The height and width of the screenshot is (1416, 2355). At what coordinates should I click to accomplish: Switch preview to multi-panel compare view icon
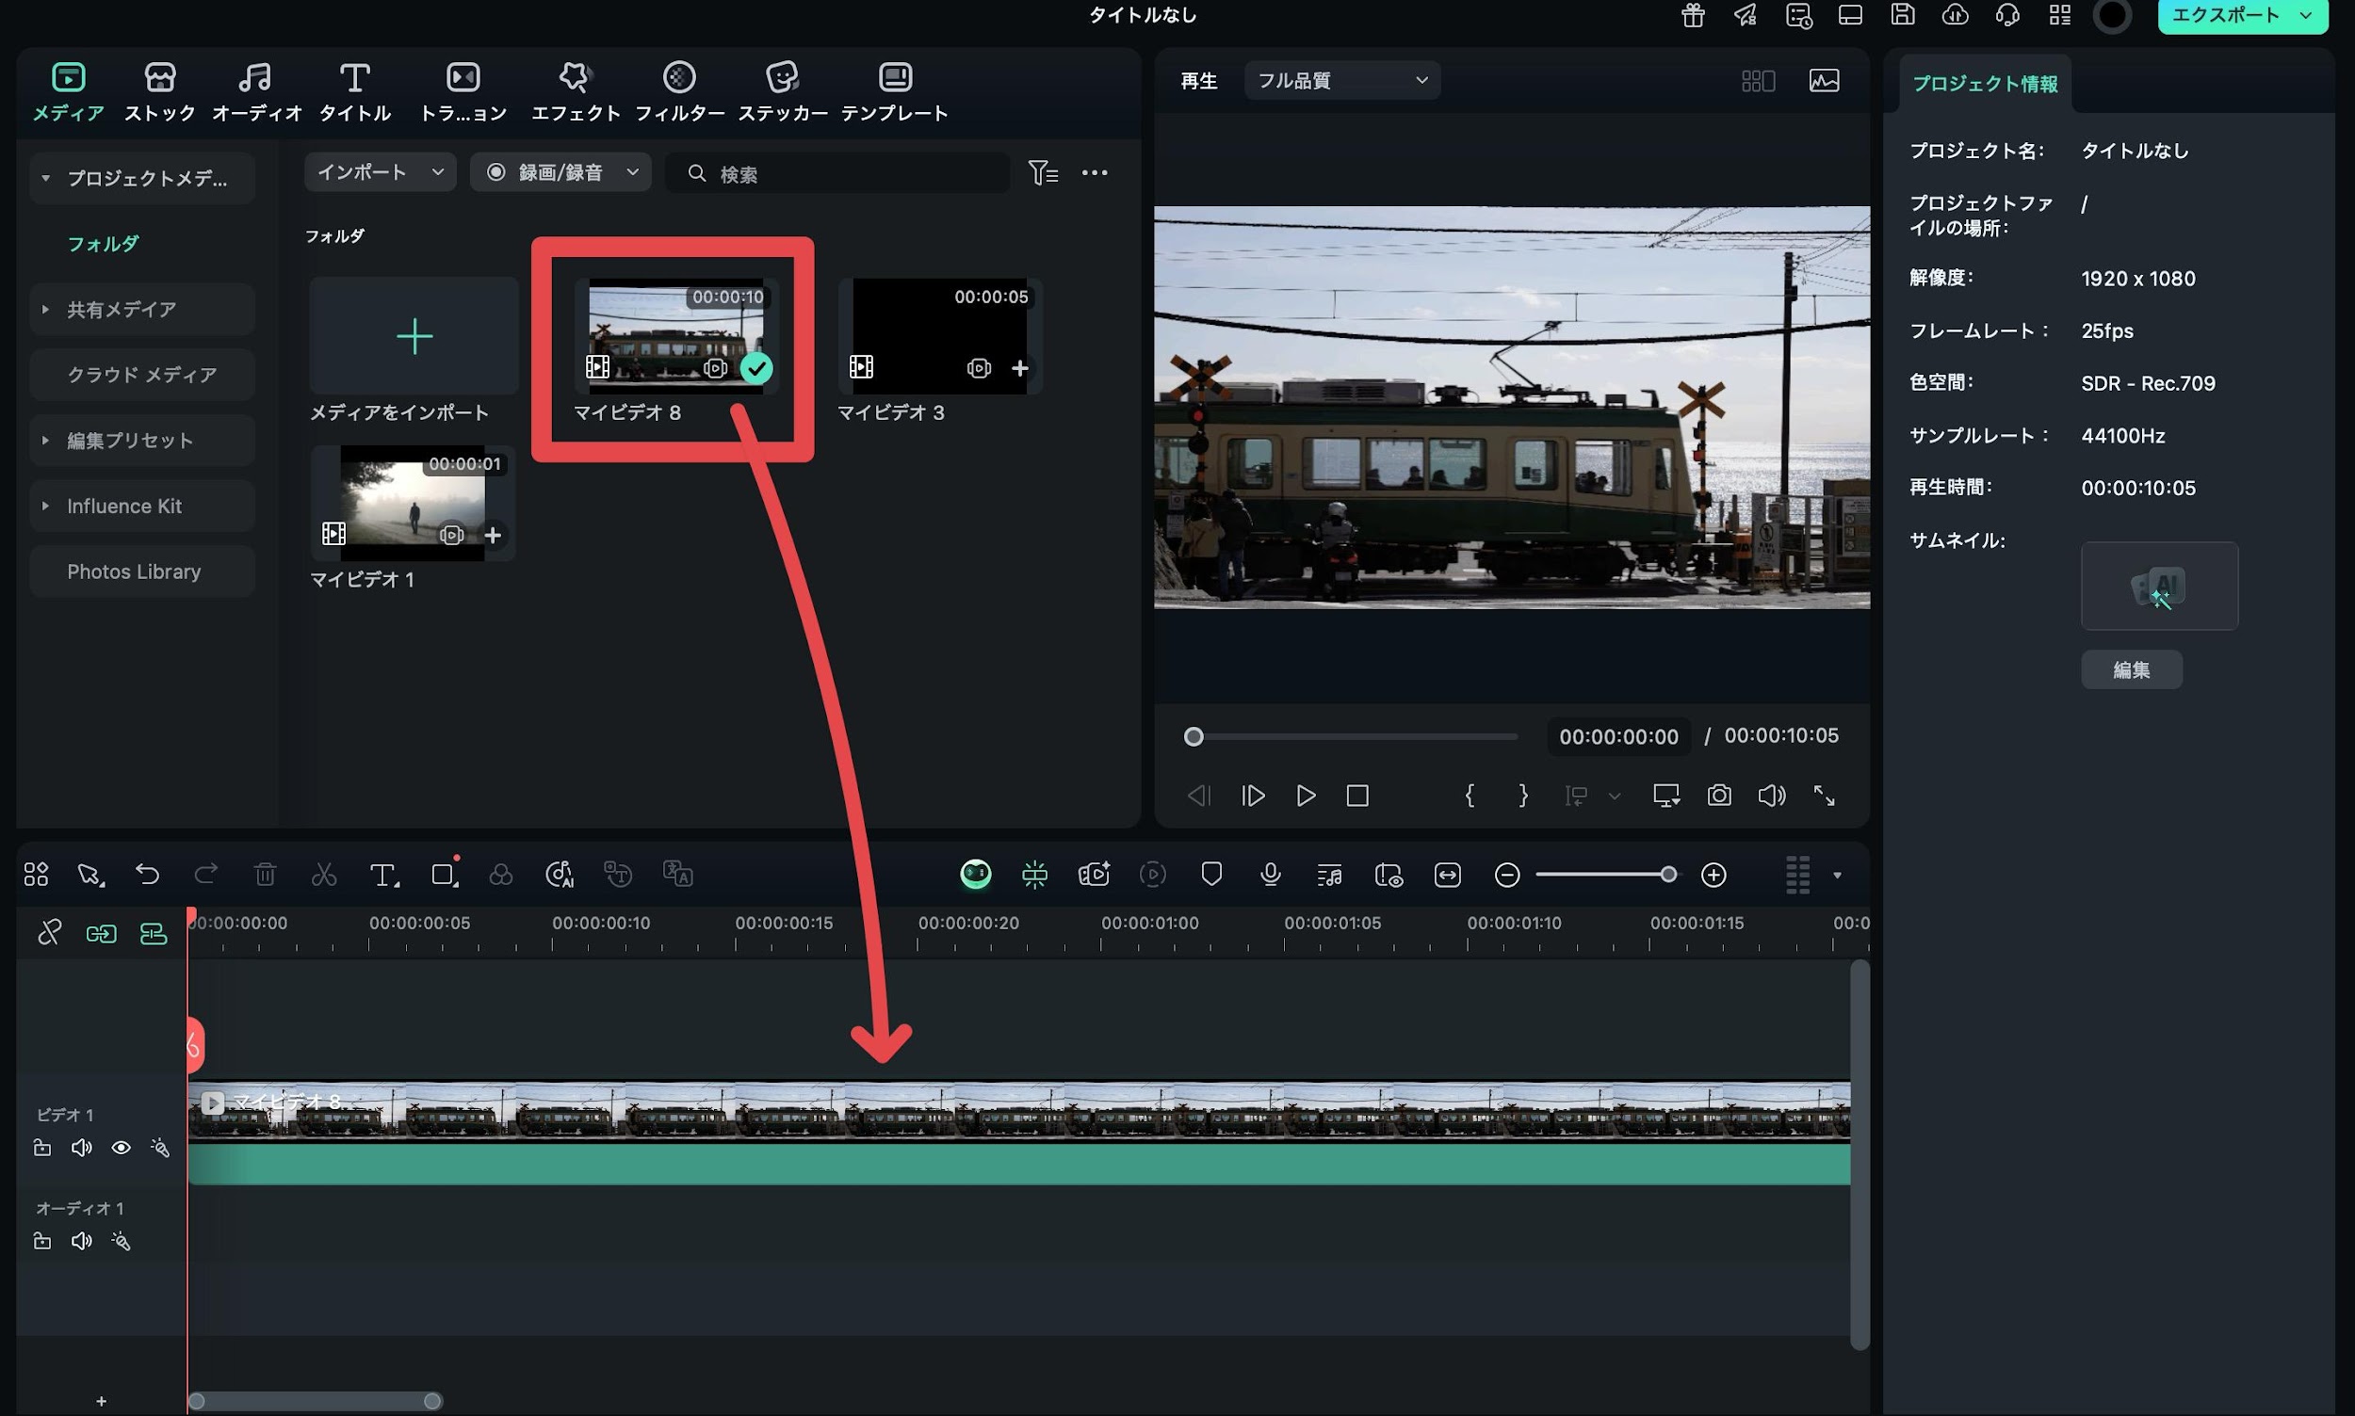[1758, 81]
